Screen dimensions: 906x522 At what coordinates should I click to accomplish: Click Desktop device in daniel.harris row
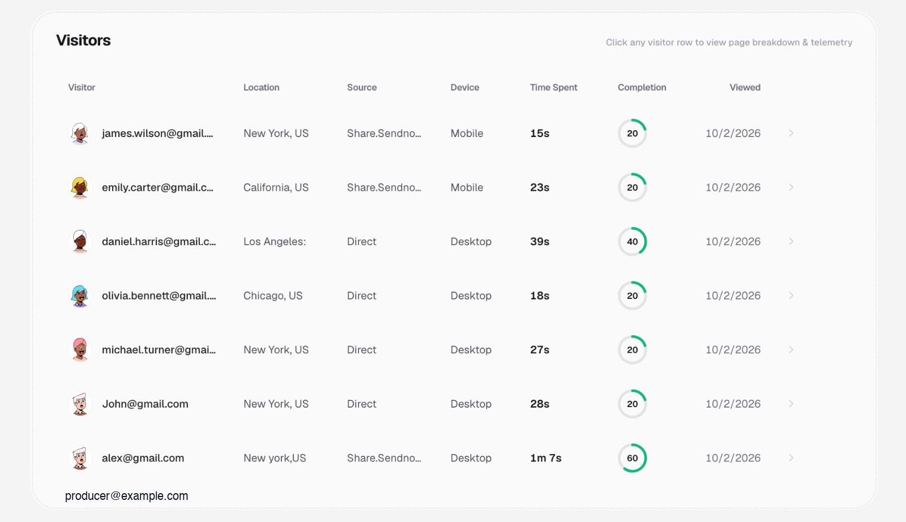[471, 242]
